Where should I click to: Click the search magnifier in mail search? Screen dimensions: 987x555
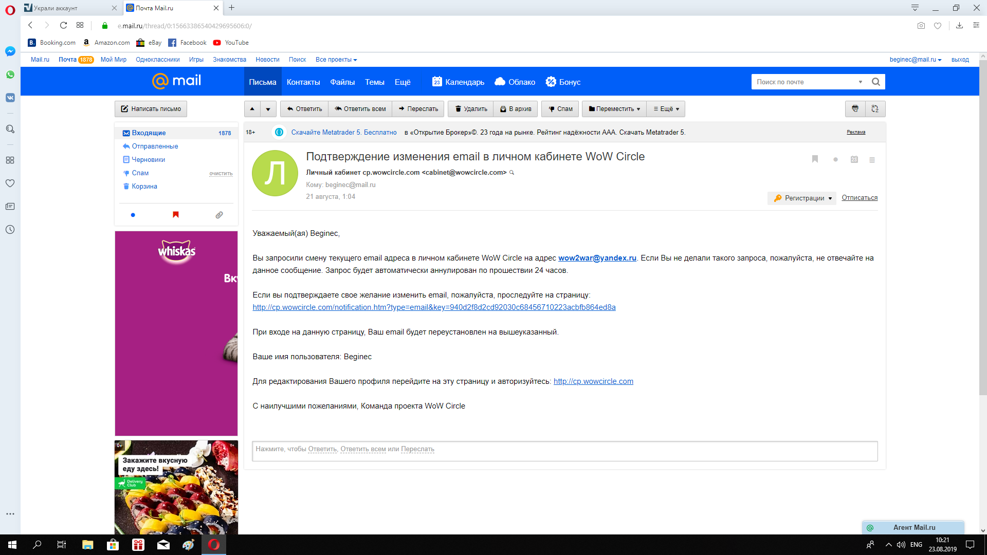click(876, 82)
